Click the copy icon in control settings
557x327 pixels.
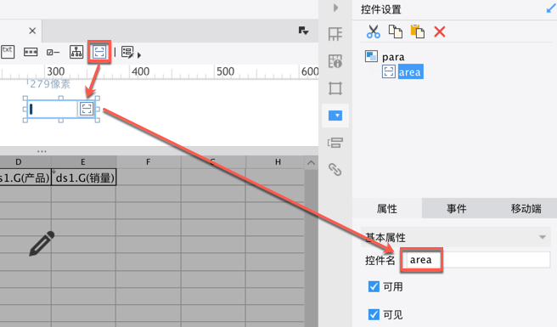pyautogui.click(x=396, y=31)
